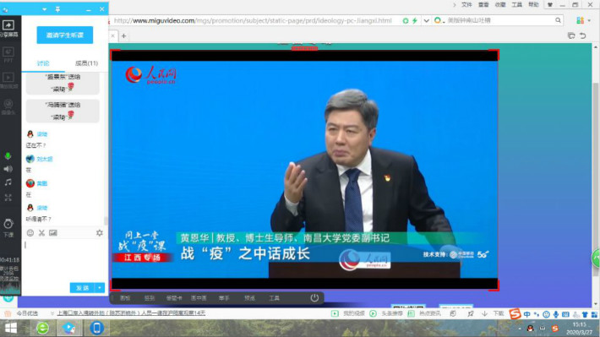Open the 文件 menu in browser
The height and width of the screenshot is (337, 600).
[466, 4]
